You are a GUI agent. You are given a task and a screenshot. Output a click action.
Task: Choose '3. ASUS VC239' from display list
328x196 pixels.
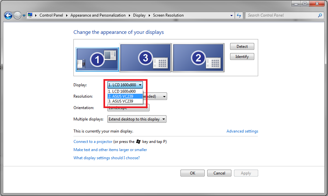coord(125,101)
